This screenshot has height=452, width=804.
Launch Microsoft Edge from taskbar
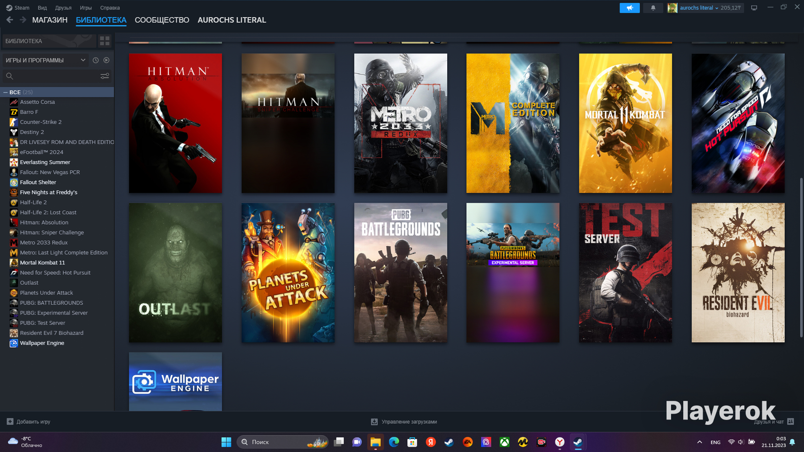[394, 442]
